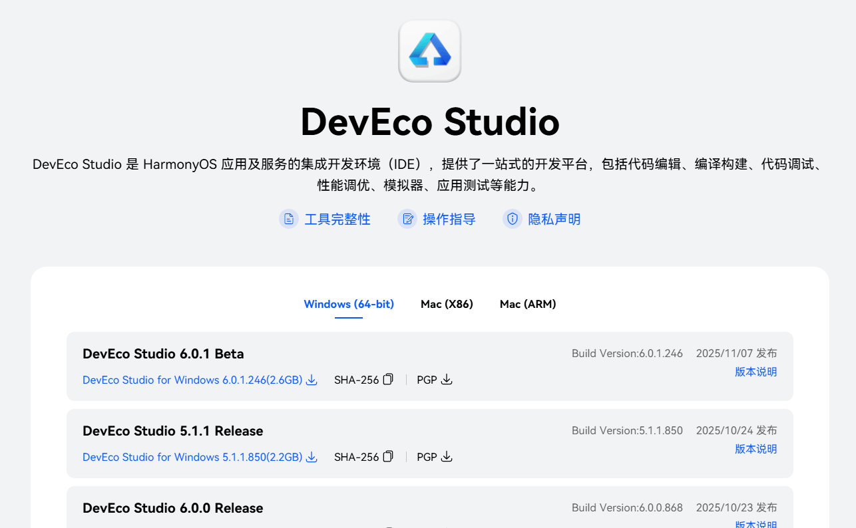
Task: Click Build Version:6.0.1.246 text
Action: (x=627, y=353)
